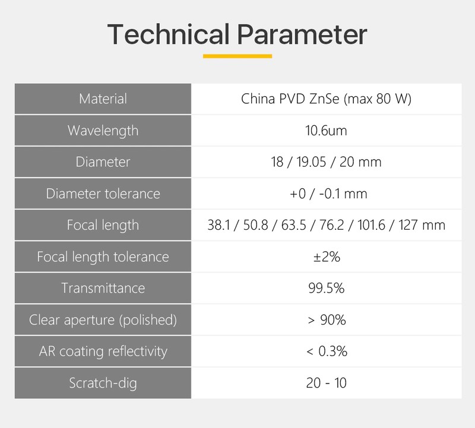Click the 18 / 19.05 / 20 mm value
This screenshot has width=475, height=428.
pyautogui.click(x=326, y=162)
